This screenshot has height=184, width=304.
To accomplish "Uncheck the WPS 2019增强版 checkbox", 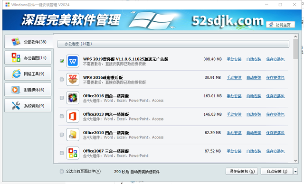I will click(x=62, y=61).
